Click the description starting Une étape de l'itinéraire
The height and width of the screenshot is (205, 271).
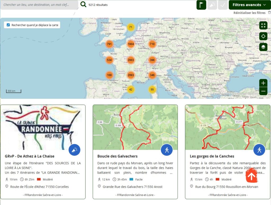coord(43,168)
